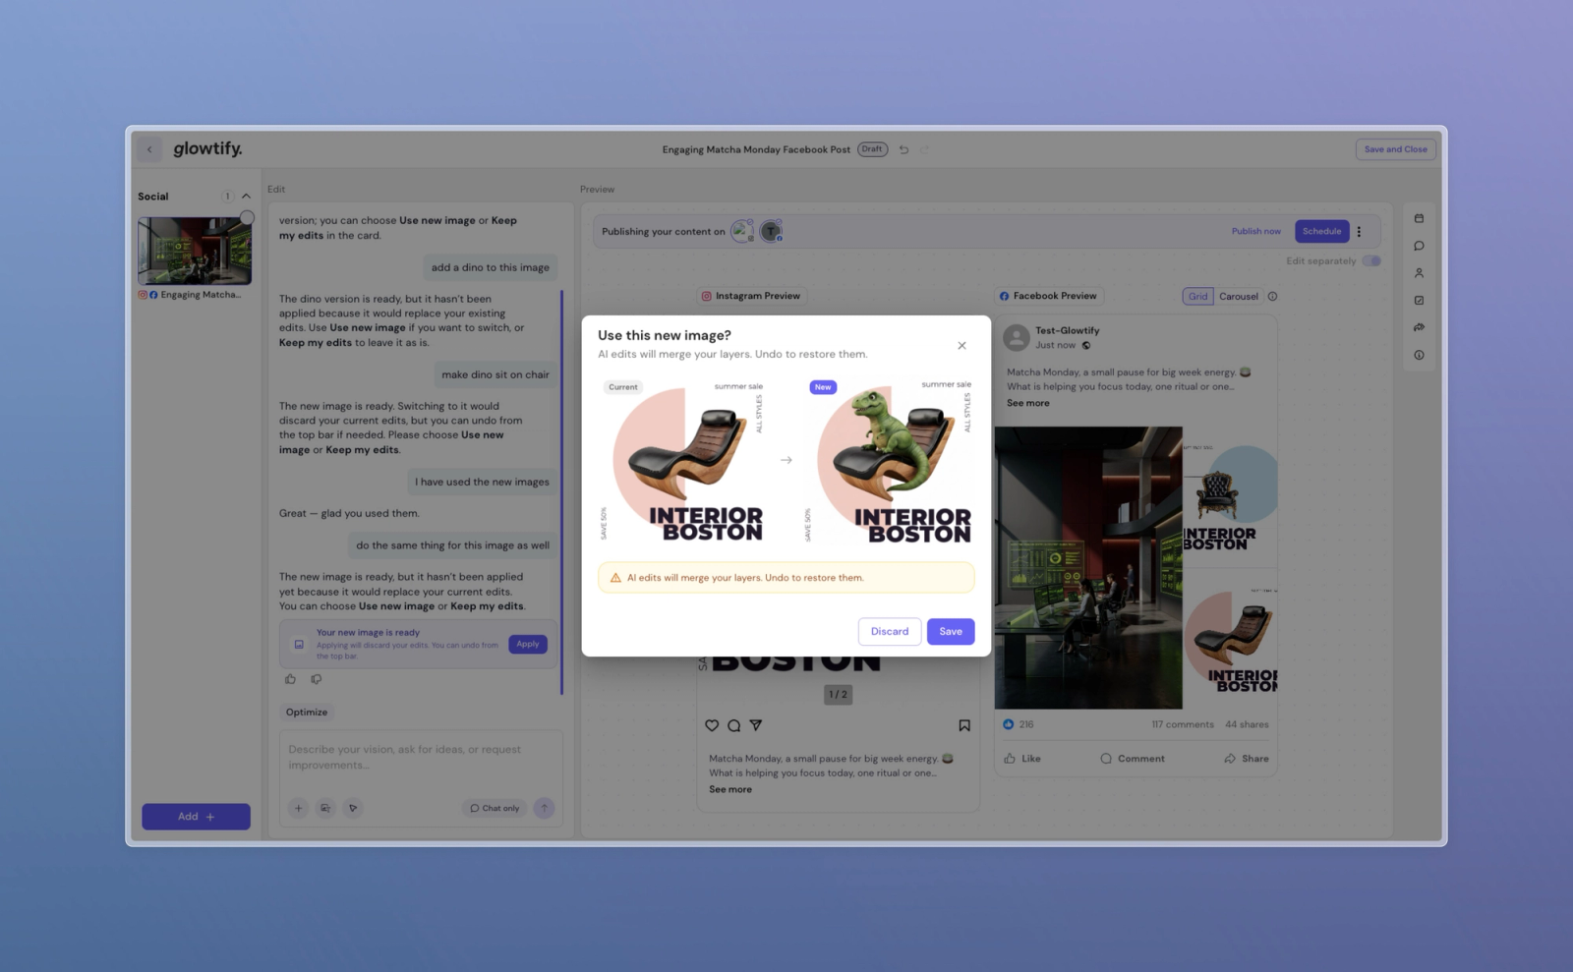
Task: Click the Add button in sidebar
Action: pyautogui.click(x=196, y=817)
